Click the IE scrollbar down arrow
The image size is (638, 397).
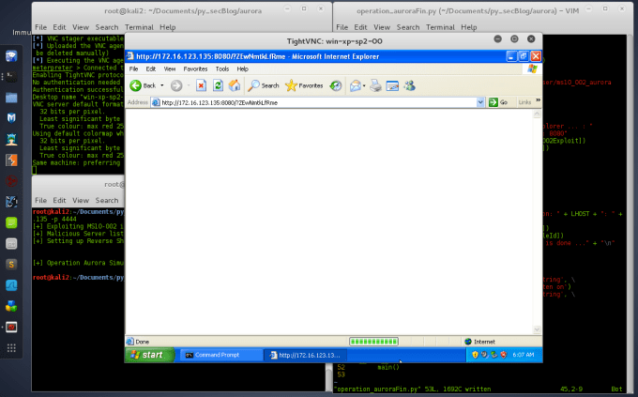click(x=537, y=329)
